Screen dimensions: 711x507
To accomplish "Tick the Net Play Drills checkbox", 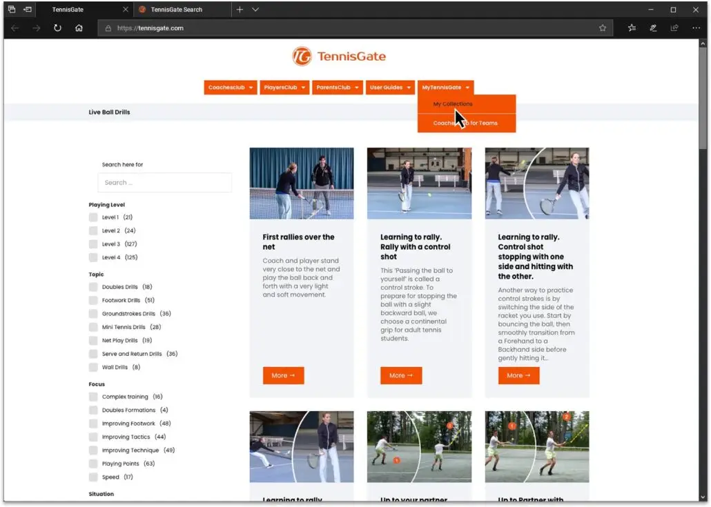I will coord(93,340).
